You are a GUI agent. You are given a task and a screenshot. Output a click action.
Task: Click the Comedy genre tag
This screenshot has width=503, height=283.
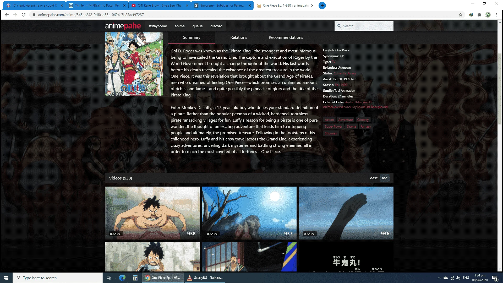(x=363, y=120)
